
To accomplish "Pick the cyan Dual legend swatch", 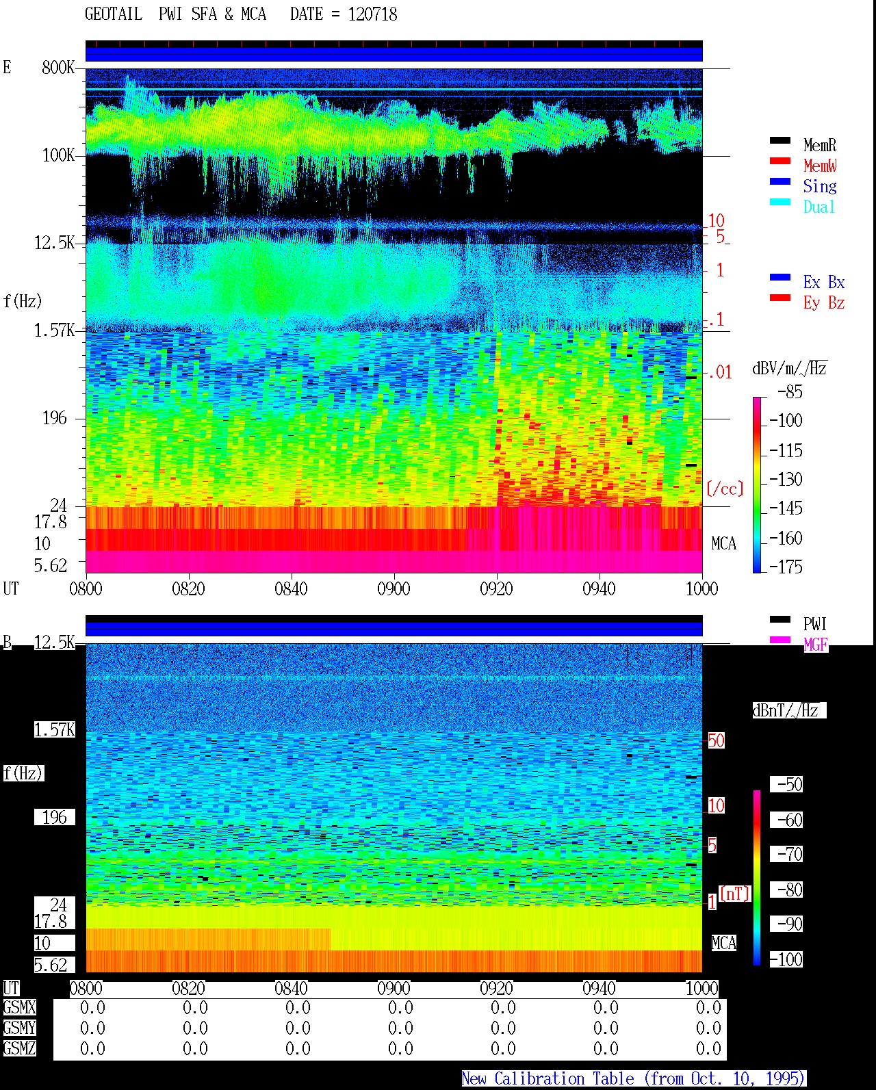I will pos(780,203).
